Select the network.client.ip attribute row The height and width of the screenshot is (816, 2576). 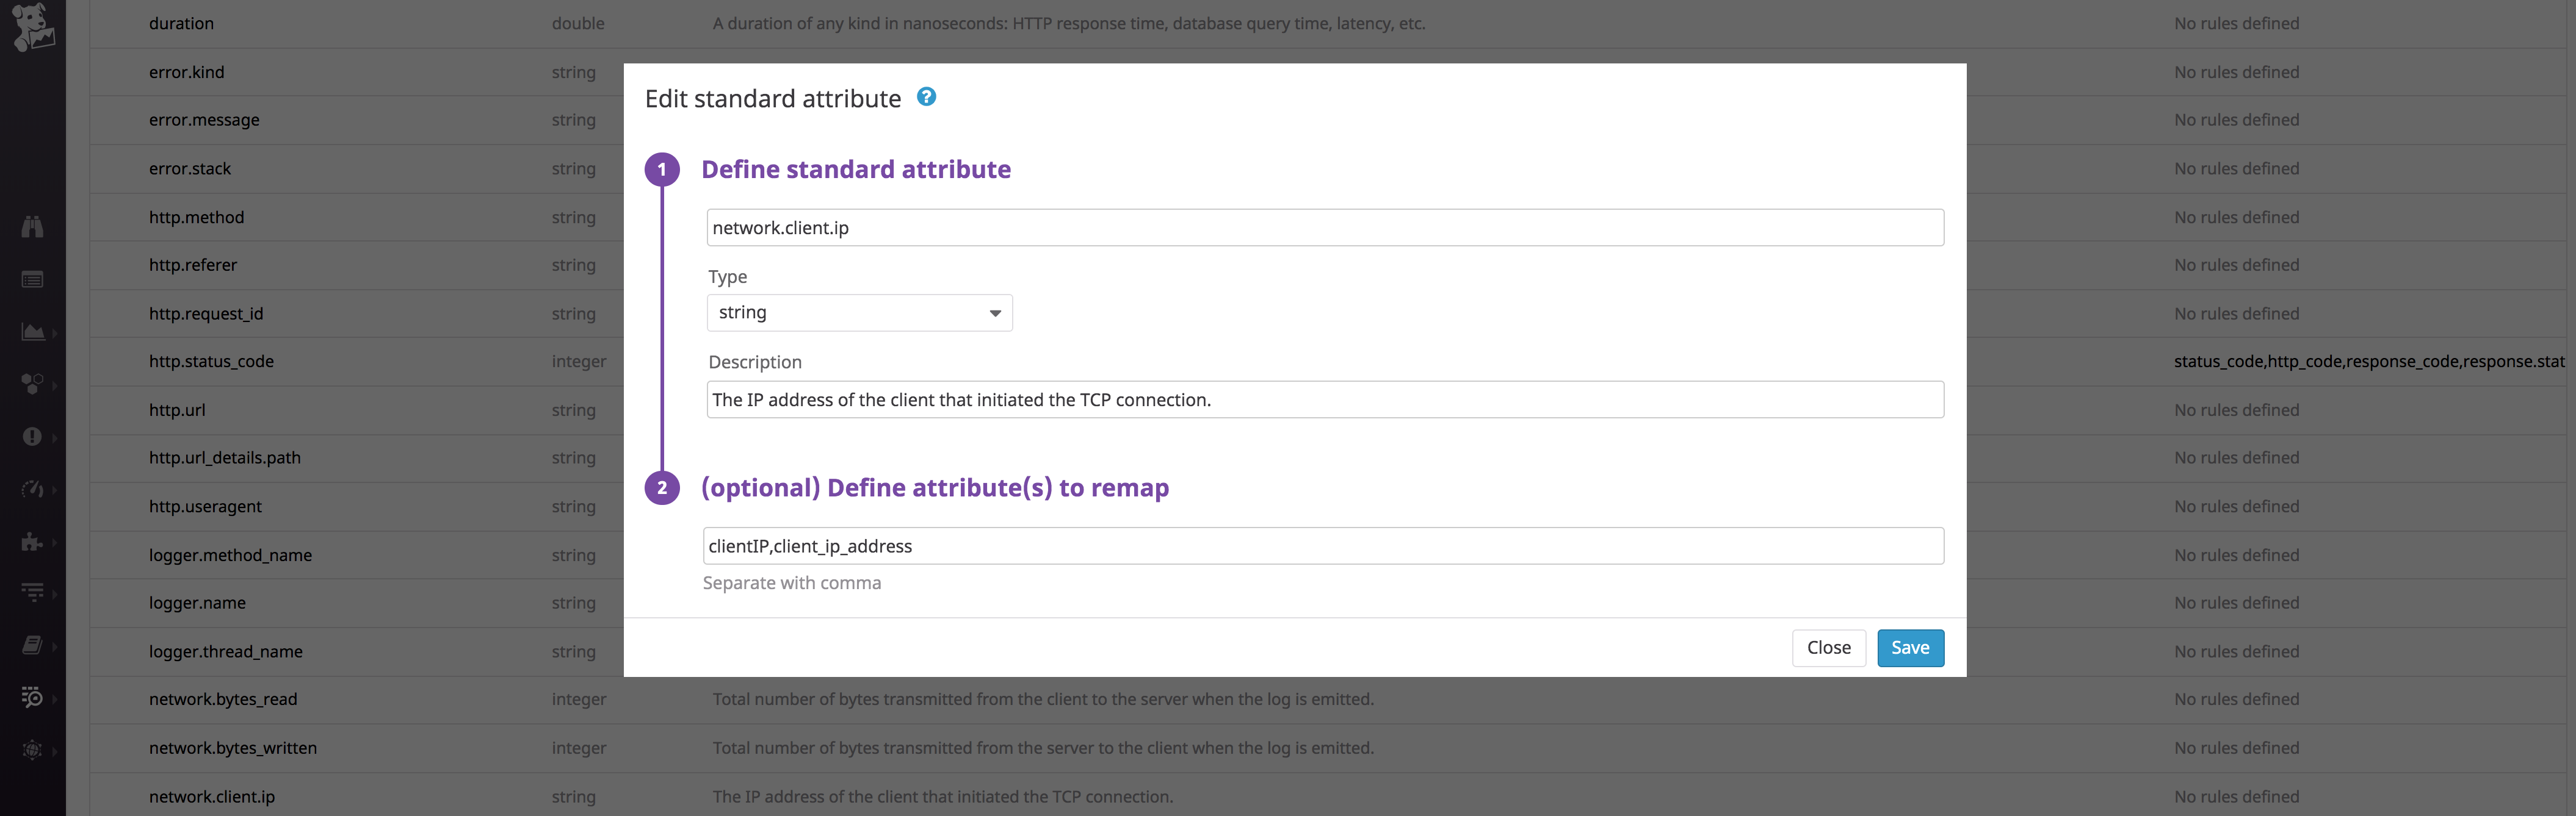pyautogui.click(x=211, y=796)
